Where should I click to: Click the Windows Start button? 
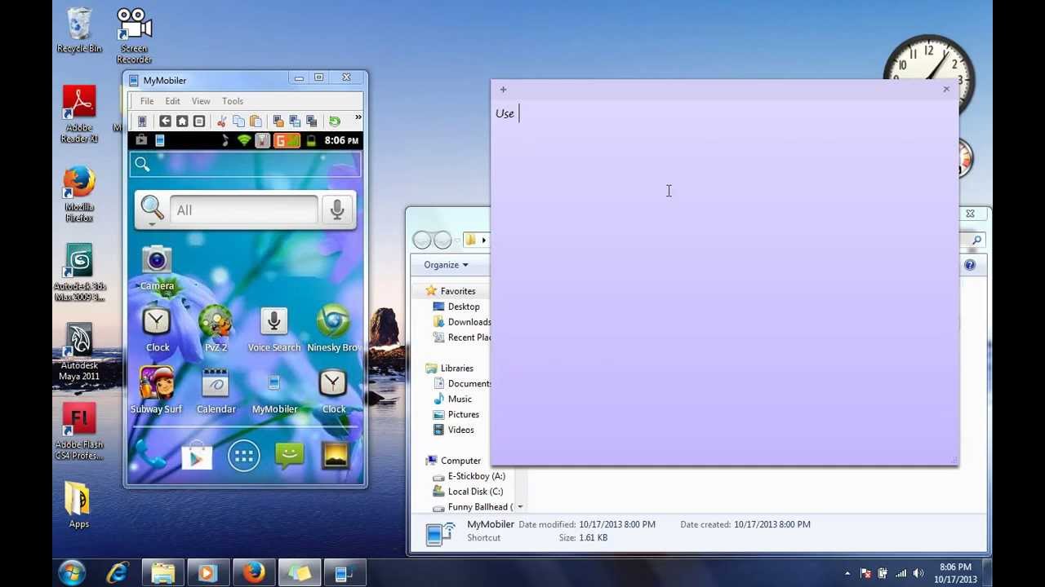coord(72,573)
